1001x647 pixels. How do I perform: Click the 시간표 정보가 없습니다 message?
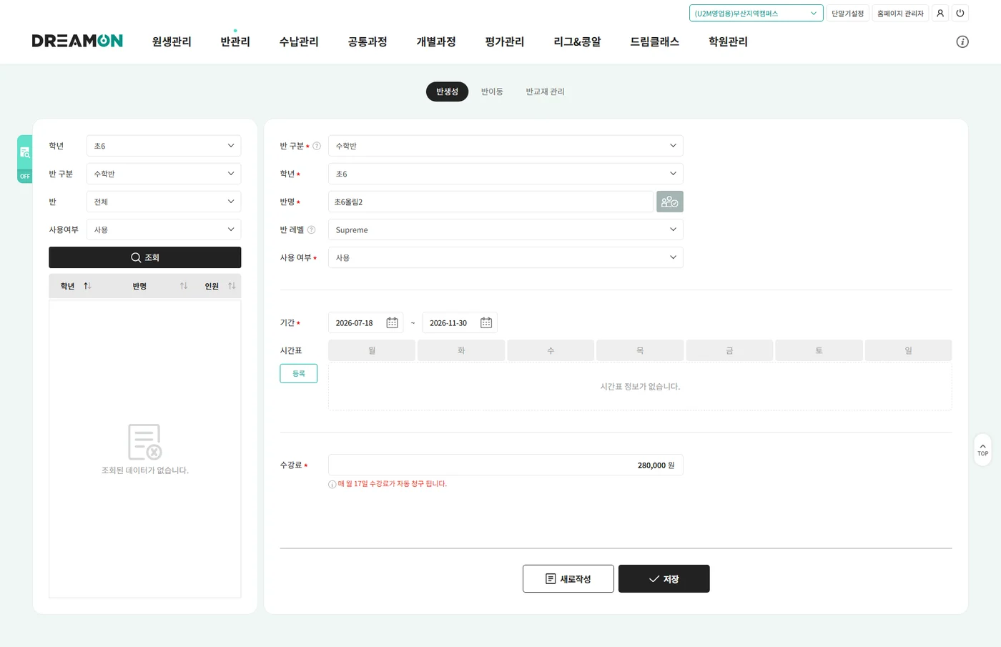640,387
